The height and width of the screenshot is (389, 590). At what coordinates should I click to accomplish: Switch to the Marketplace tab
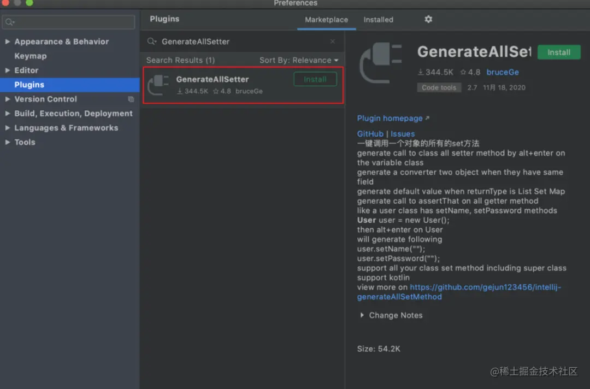pyautogui.click(x=326, y=20)
